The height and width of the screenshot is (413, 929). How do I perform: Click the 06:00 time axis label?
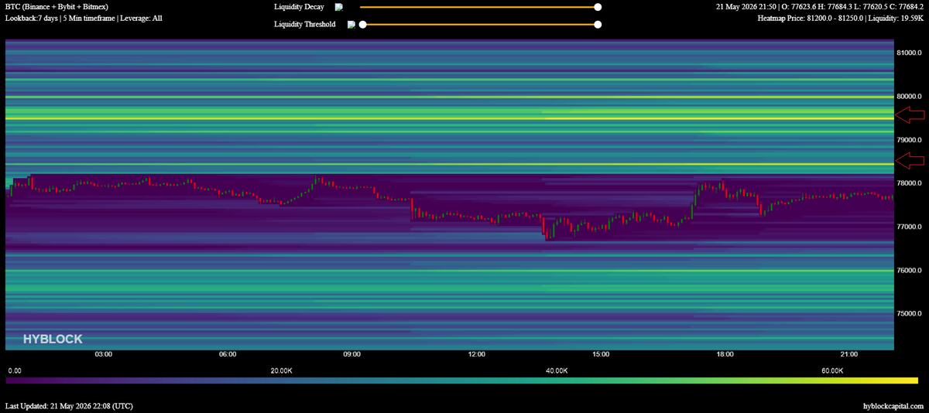228,354
